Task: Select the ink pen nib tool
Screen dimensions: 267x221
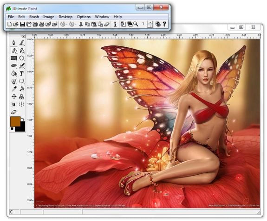Action: pyautogui.click(x=14, y=42)
